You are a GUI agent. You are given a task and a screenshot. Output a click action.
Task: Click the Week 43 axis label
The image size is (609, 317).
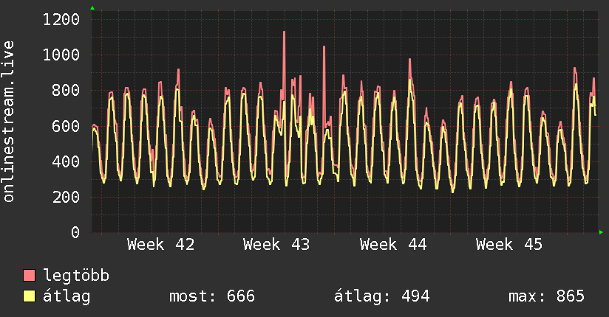pos(276,245)
